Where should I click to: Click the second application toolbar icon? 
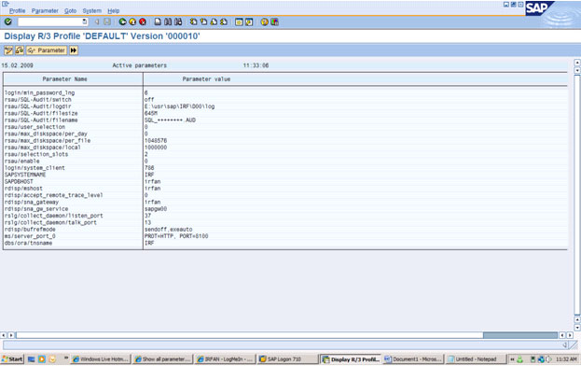point(20,50)
